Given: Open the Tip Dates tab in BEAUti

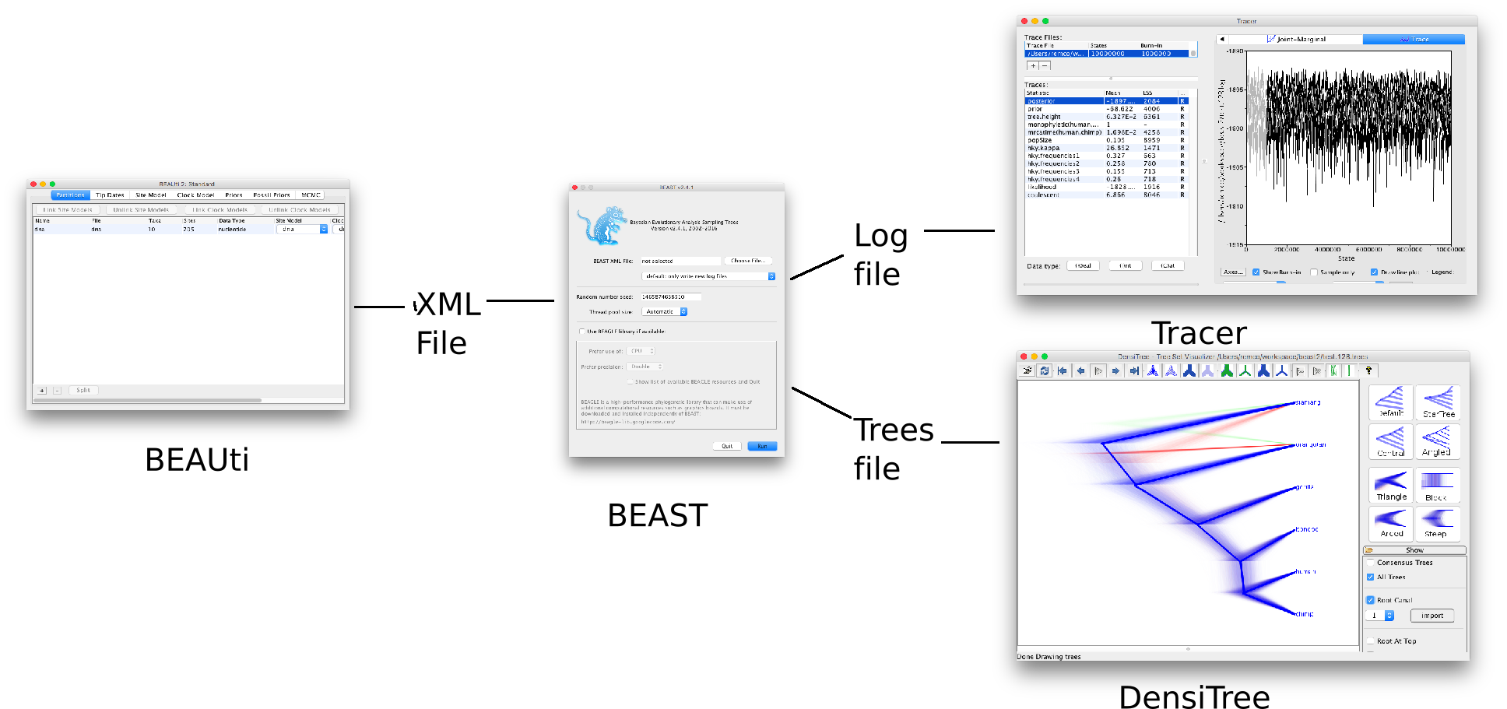Looking at the screenshot, I should (x=110, y=195).
